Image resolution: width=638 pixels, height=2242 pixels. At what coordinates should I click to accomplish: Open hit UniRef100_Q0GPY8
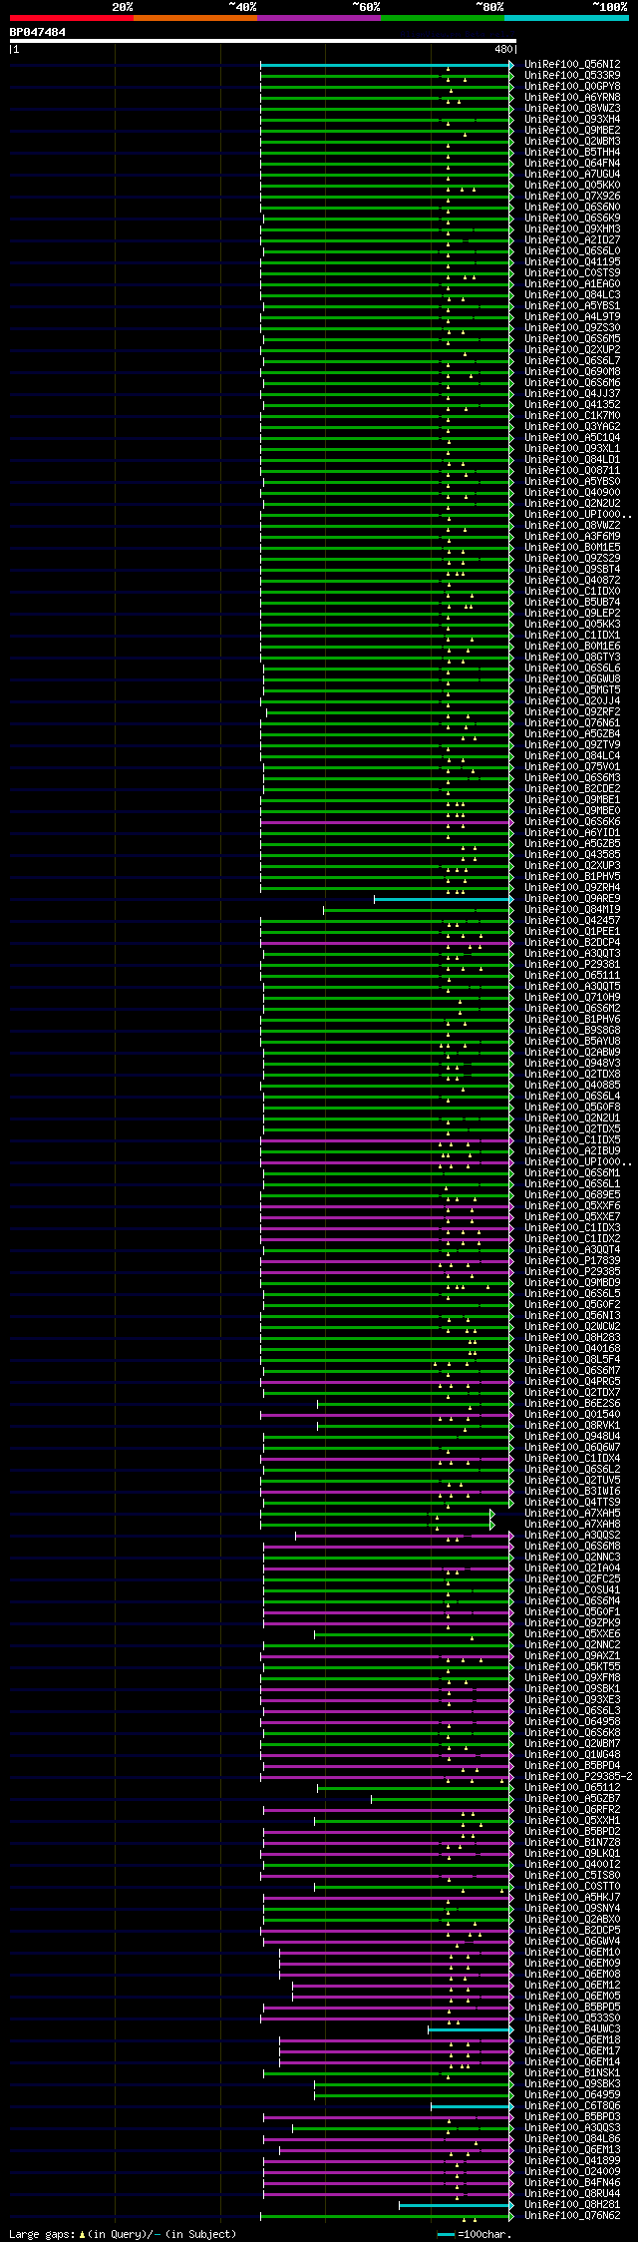pos(572,86)
